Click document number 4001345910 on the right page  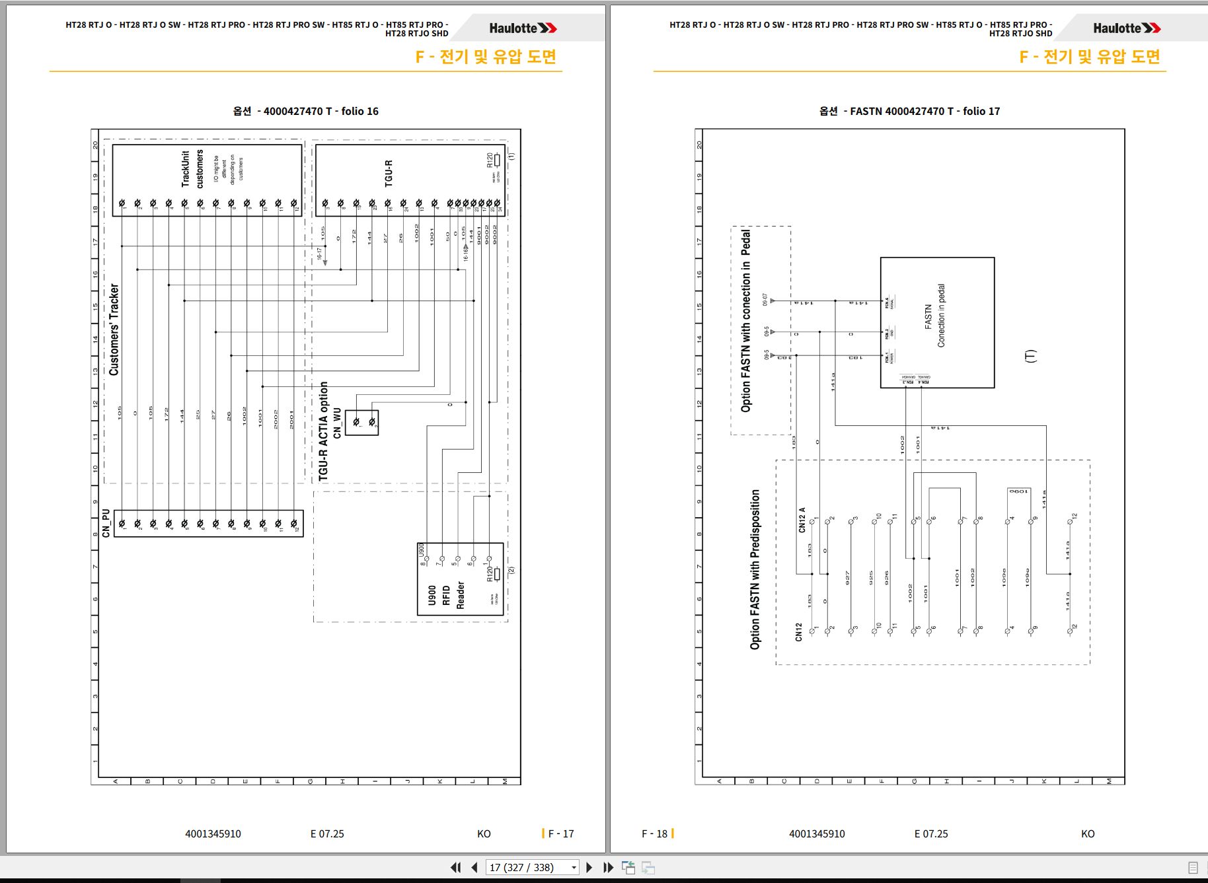coord(817,833)
